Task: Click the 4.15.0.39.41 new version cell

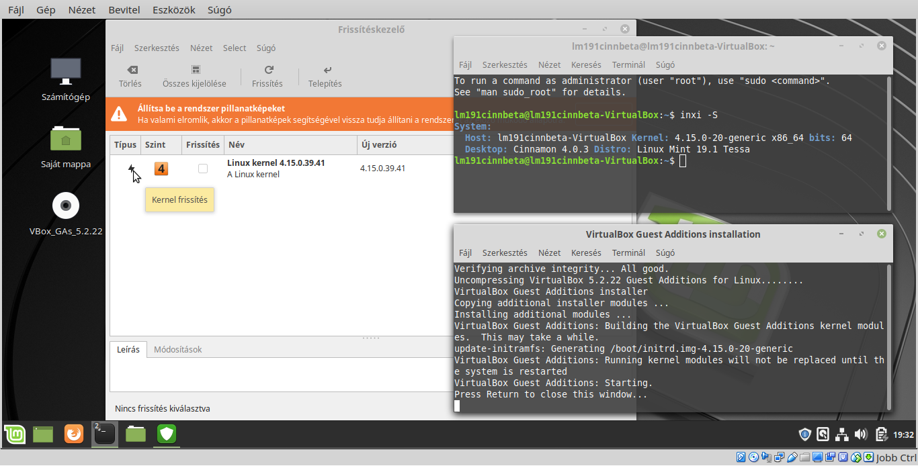Action: tap(382, 169)
